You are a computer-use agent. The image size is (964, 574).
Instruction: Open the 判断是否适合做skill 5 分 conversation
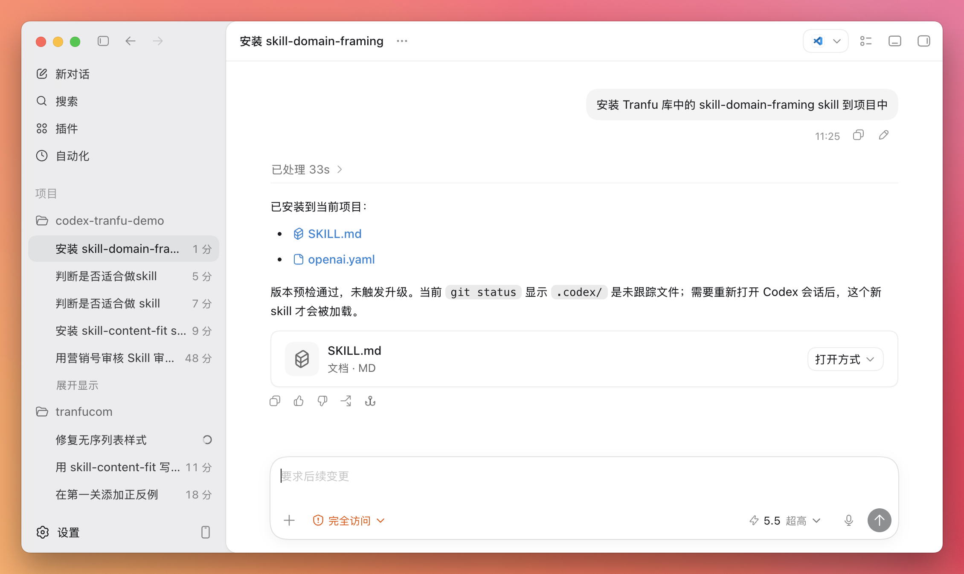coord(124,276)
